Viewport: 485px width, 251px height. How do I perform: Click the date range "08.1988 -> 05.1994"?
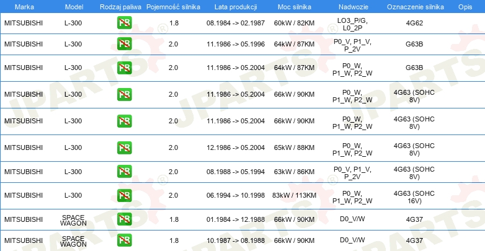236,172
